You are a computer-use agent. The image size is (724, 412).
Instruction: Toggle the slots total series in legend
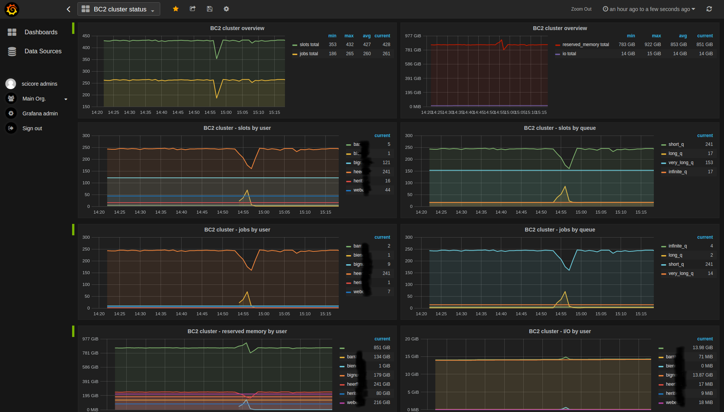[x=309, y=45]
